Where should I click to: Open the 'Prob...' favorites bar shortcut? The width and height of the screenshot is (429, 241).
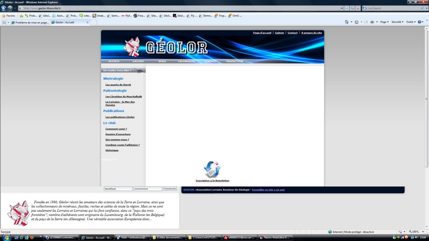click(31, 15)
